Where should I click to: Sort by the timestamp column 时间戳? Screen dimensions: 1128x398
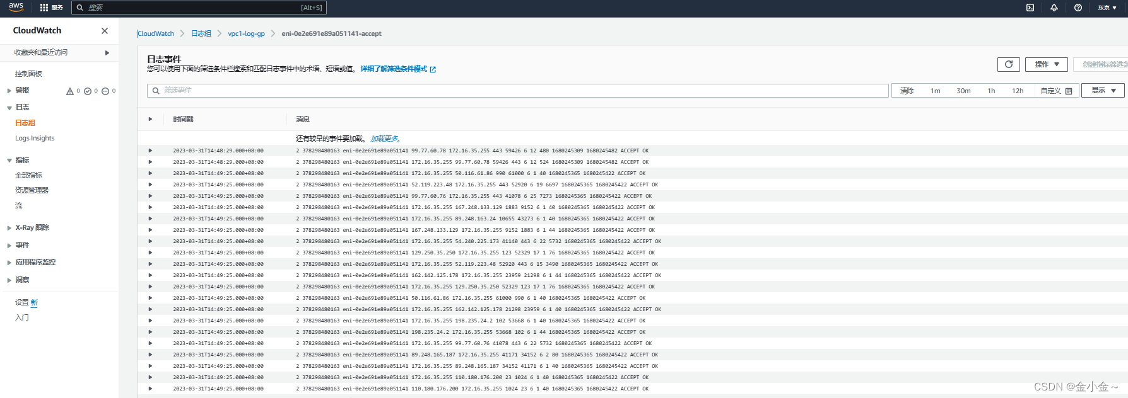pyautogui.click(x=183, y=119)
